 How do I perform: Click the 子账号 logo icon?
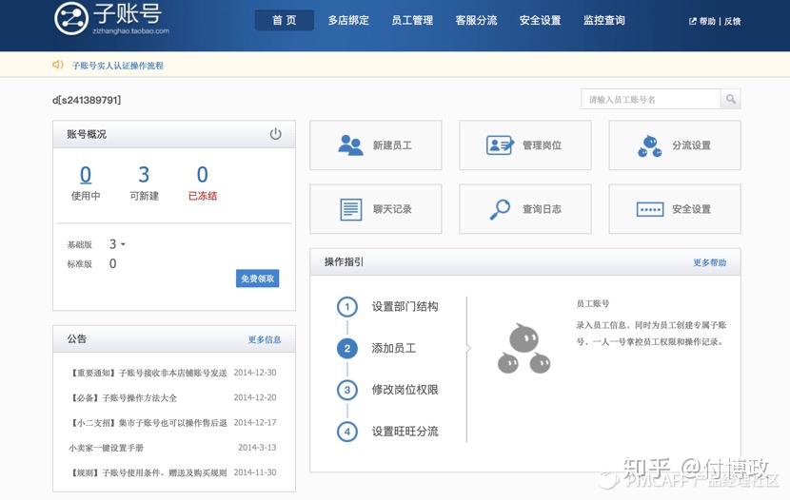click(x=71, y=18)
